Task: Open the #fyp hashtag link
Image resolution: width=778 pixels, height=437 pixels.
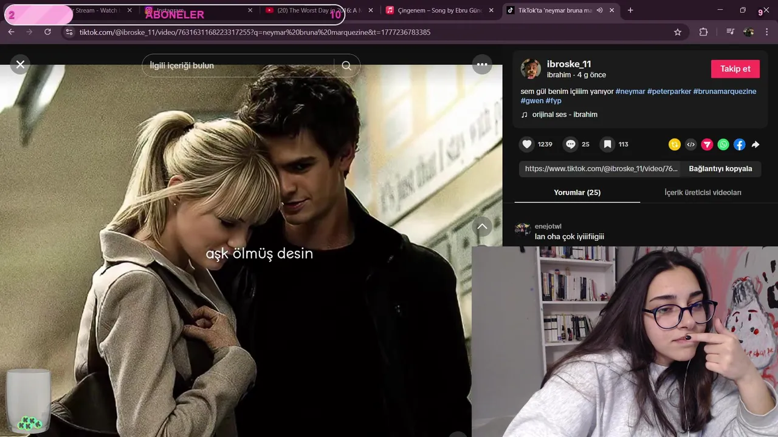Action: click(553, 101)
